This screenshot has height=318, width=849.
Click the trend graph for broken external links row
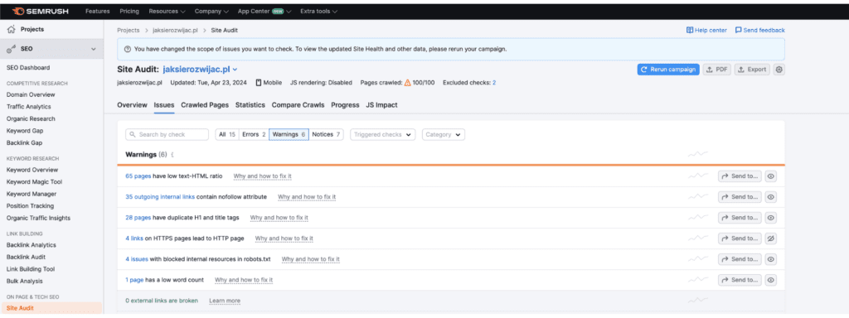tap(698, 300)
